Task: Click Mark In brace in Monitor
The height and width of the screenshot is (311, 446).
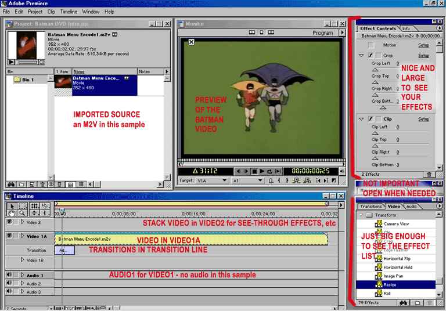Action: [279, 180]
